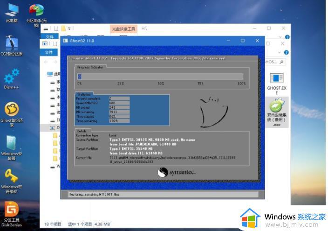Click the Explorer forward arrow

click(x=55, y=62)
